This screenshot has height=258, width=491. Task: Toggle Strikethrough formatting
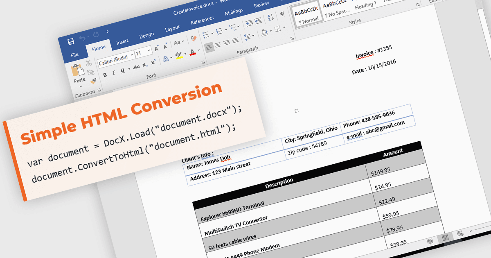[x=136, y=67]
